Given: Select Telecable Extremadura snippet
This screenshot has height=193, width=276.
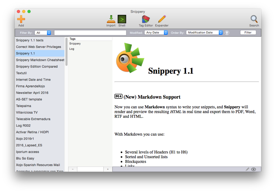Looking at the screenshot, I should tap(40, 119).
